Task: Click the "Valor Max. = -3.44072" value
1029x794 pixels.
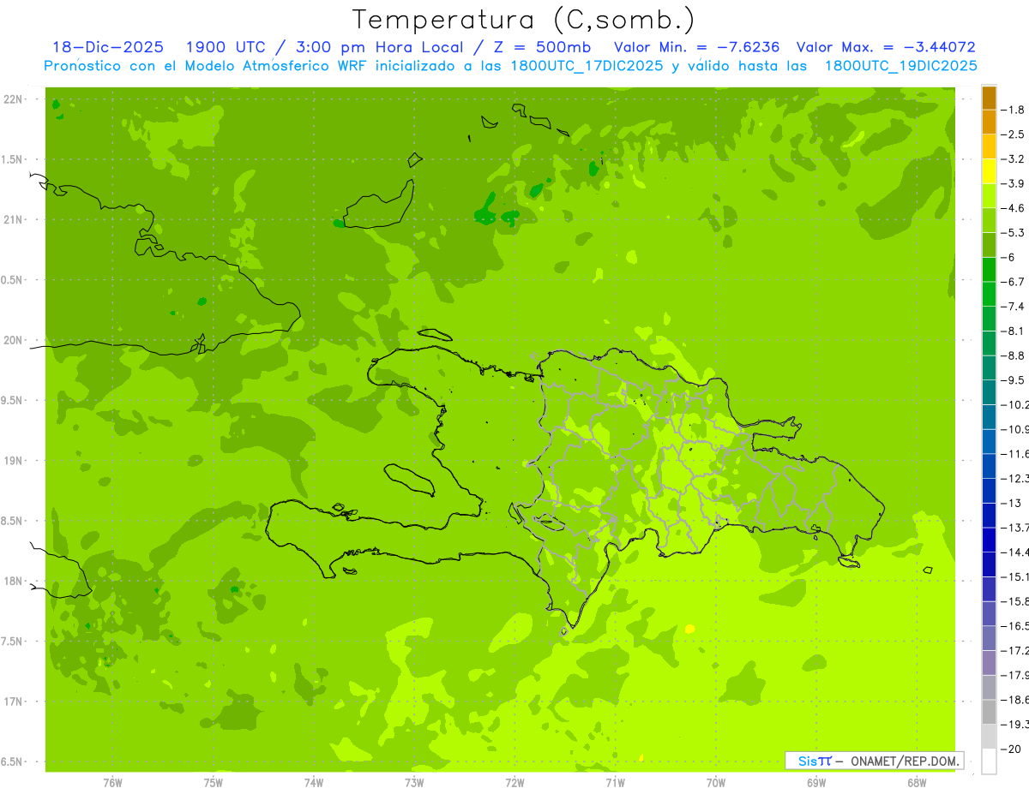Action: (886, 47)
